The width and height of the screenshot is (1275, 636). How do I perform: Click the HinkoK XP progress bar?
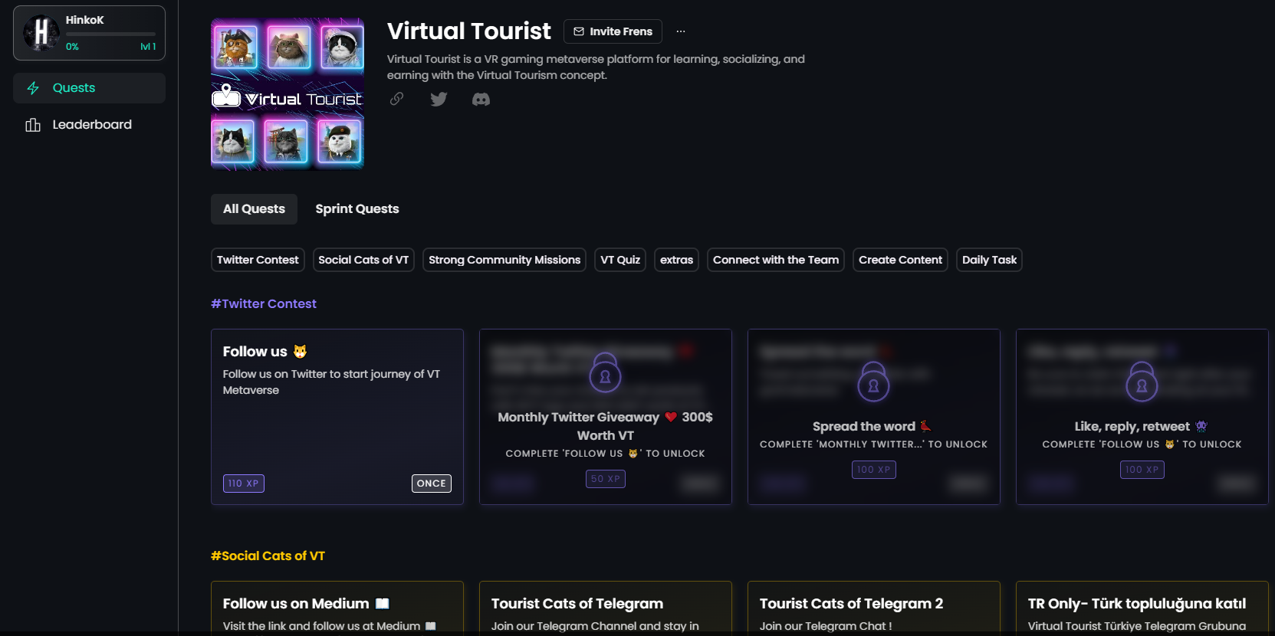pos(110,34)
